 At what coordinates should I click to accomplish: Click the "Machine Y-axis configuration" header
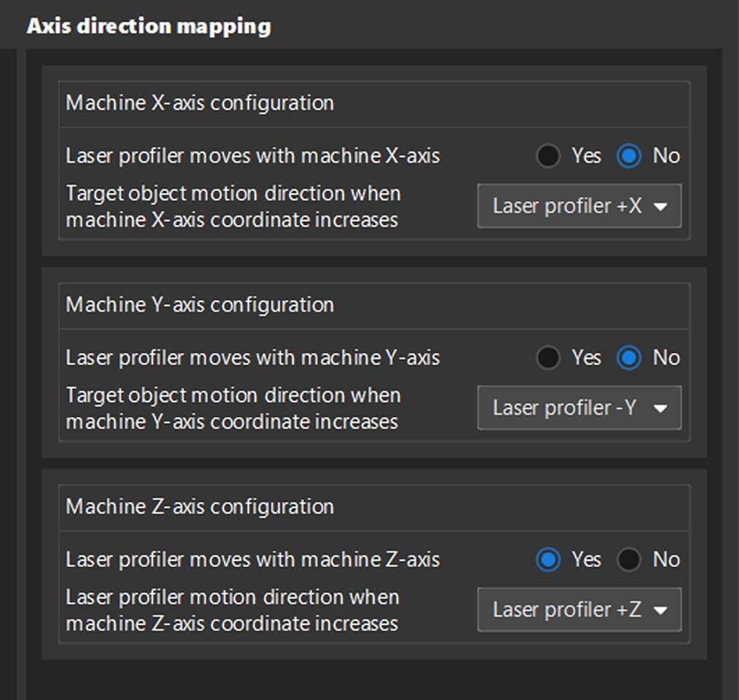[200, 305]
